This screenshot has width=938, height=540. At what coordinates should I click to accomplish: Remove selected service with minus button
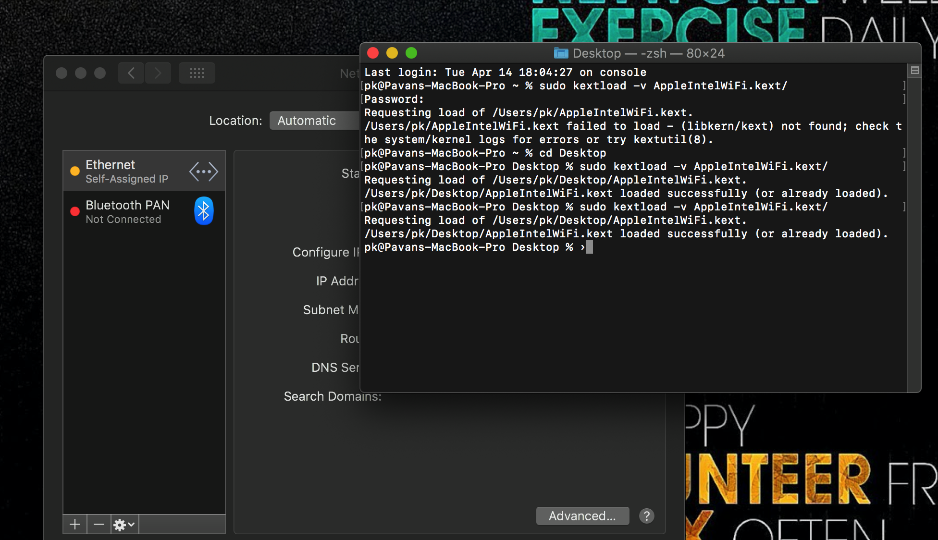point(99,524)
